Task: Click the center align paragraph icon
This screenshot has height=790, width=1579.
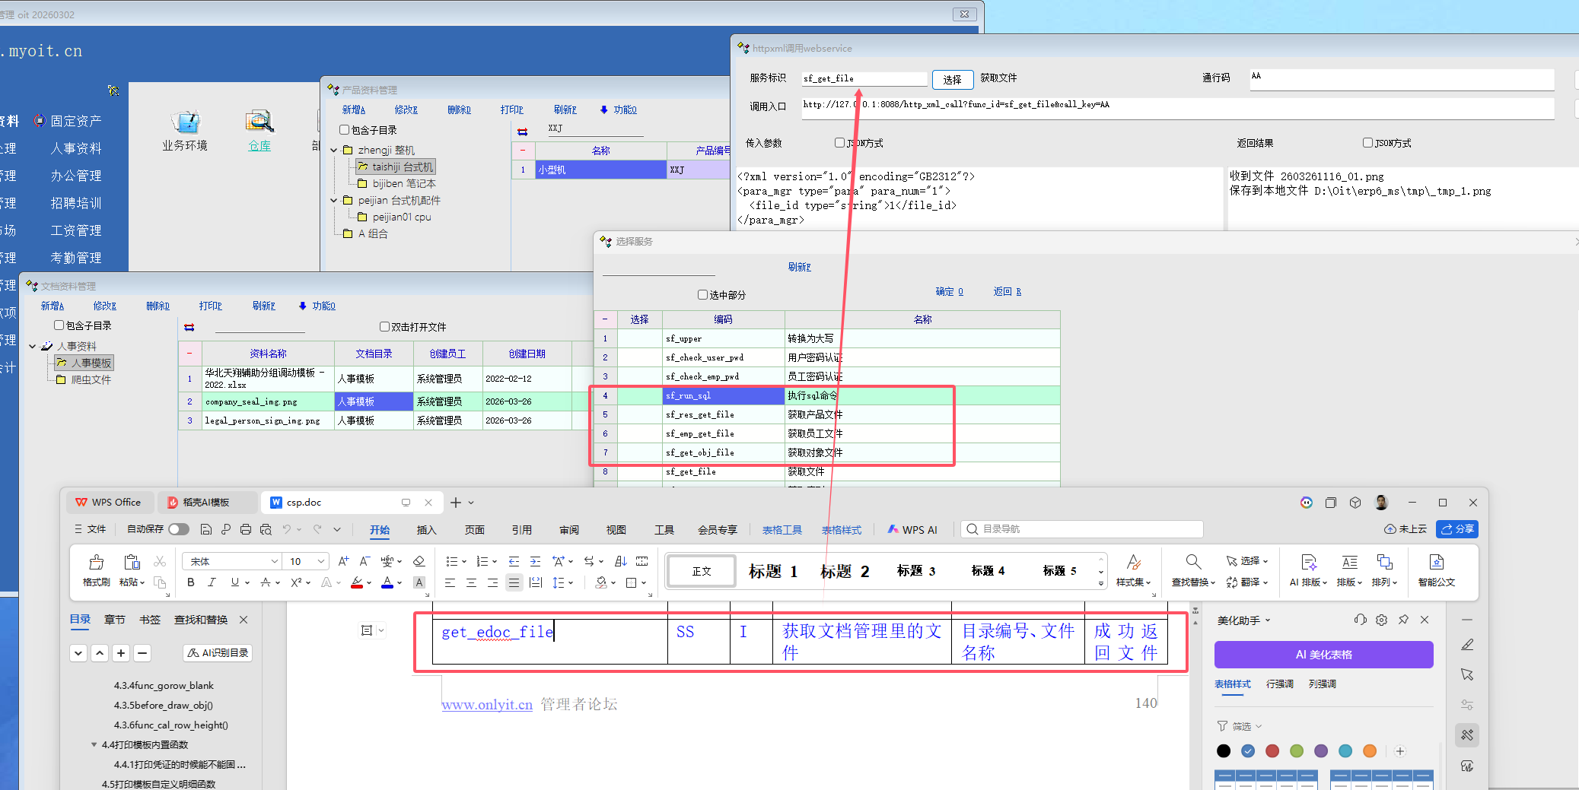Action: point(471,582)
